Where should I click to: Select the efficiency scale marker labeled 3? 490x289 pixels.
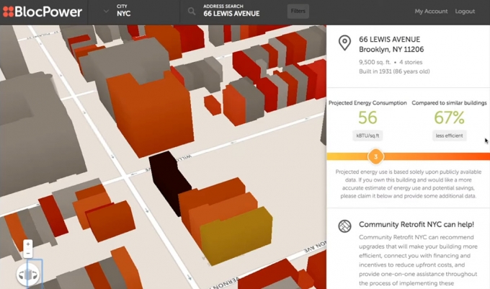tap(375, 156)
